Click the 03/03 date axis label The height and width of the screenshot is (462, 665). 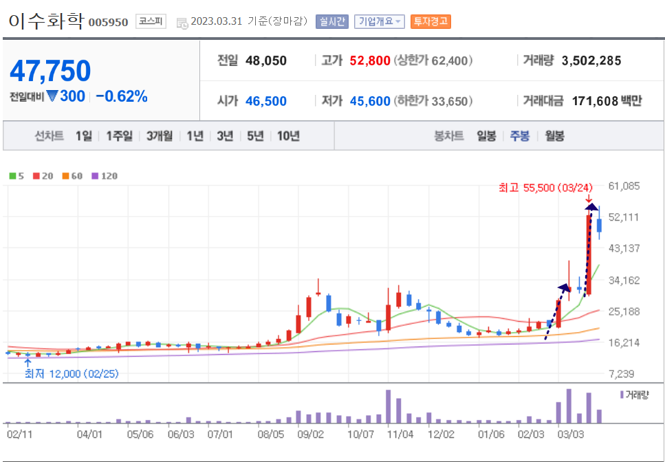tap(570, 434)
